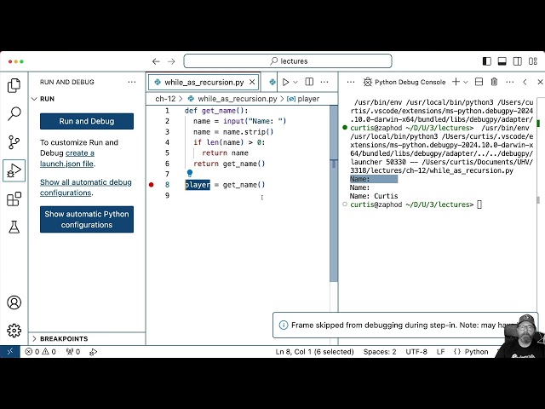Open the create a launch.json file link

81,158
